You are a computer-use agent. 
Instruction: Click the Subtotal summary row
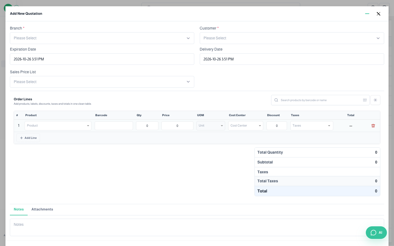[317, 162]
